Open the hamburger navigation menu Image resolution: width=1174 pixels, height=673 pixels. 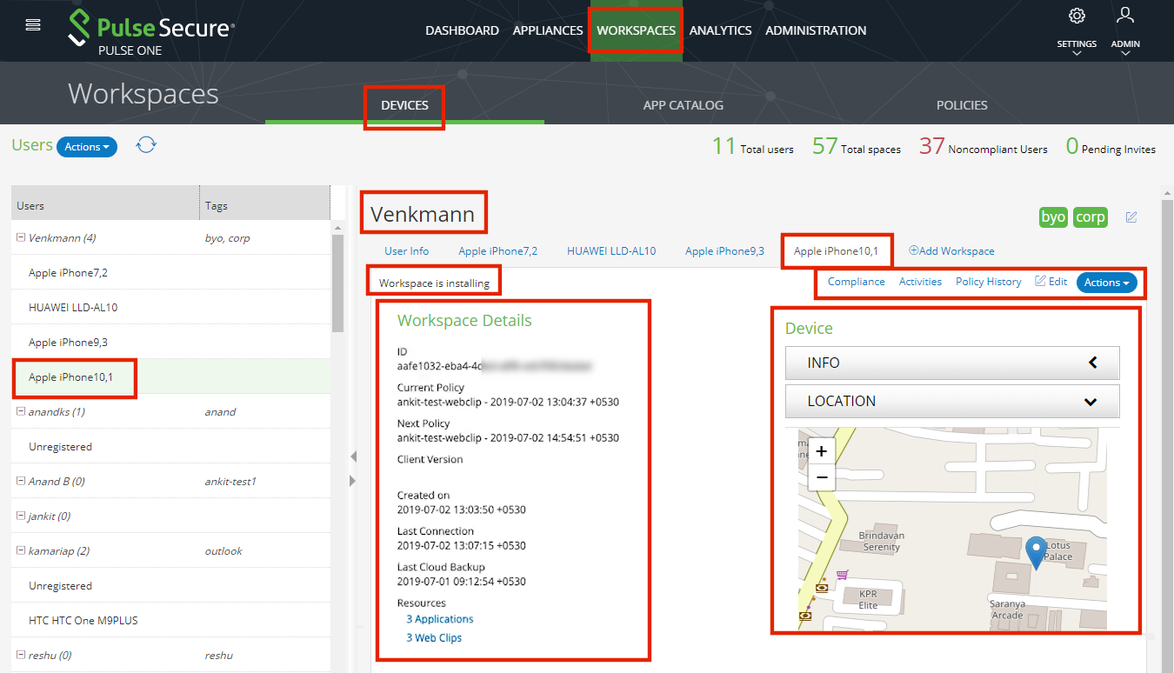pos(33,24)
